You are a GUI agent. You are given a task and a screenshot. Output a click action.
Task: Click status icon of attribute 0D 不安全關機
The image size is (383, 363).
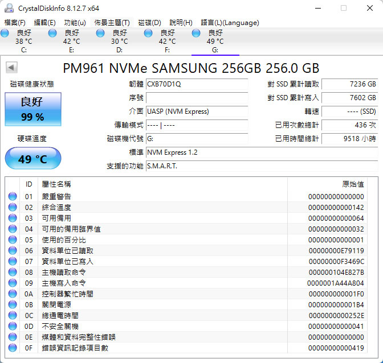click(x=13, y=326)
